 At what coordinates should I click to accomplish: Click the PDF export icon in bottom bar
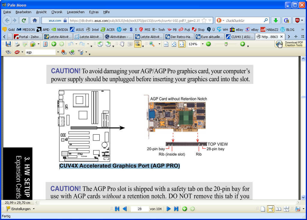(x=298, y=209)
